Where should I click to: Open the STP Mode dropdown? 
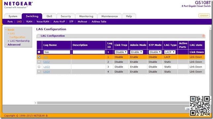tap(155, 52)
